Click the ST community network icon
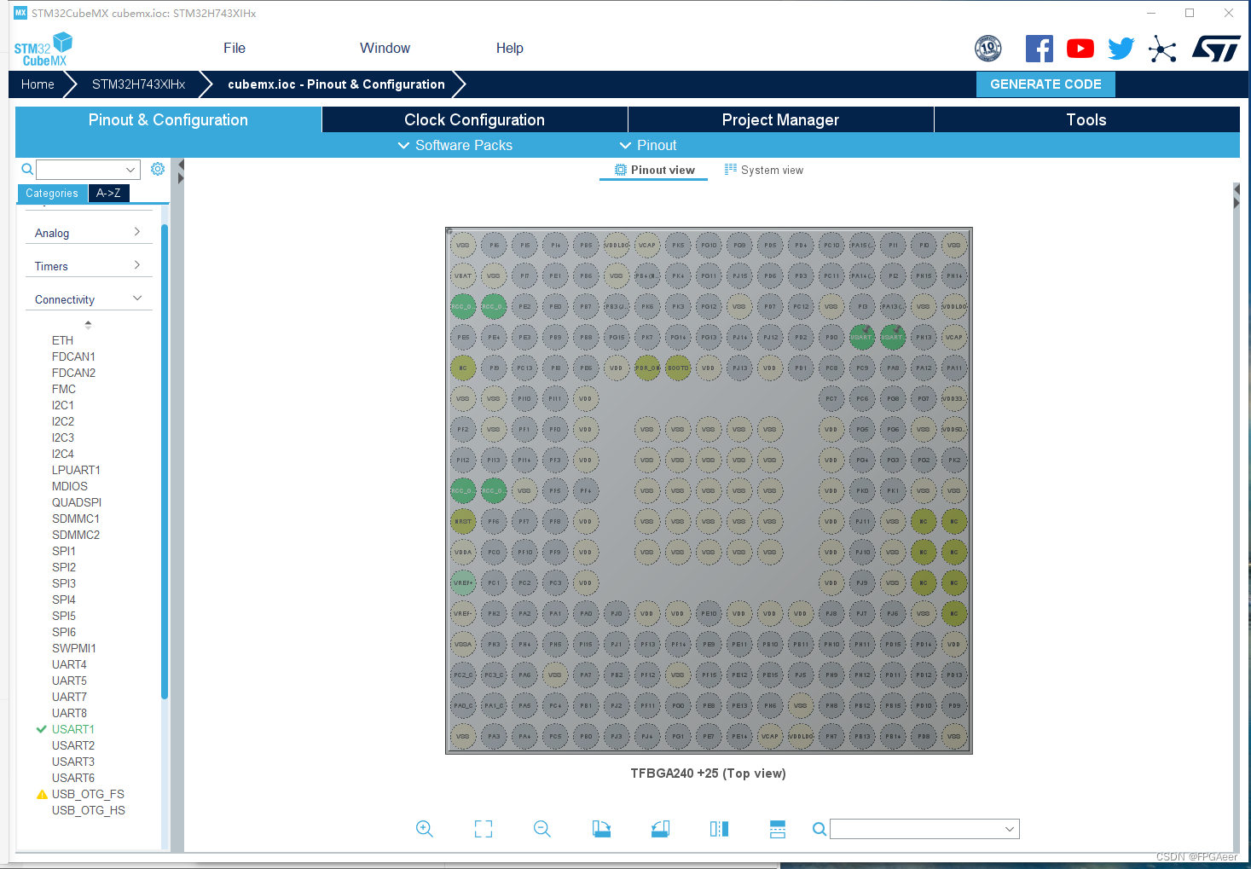Screen dimensions: 1251x869 point(1162,49)
